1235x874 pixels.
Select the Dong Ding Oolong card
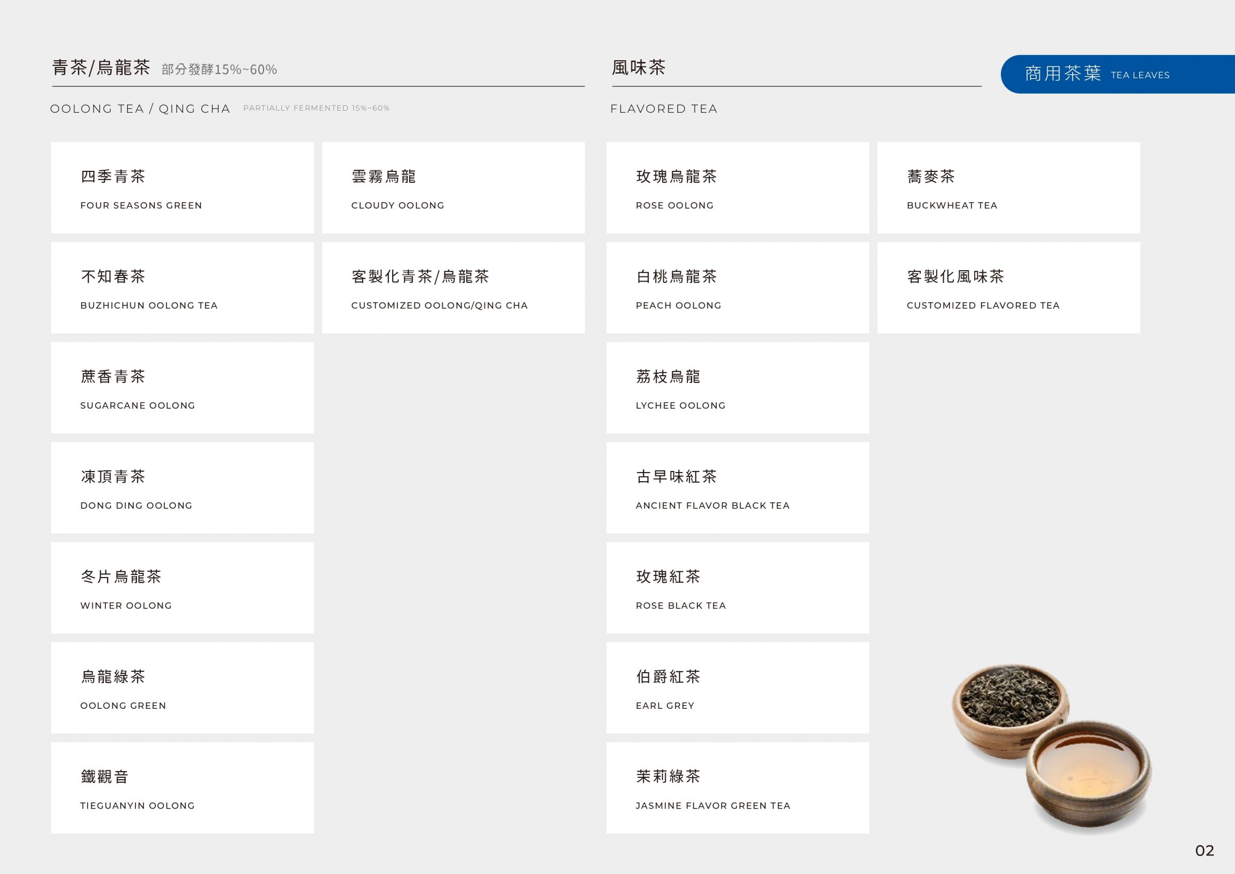pos(182,488)
